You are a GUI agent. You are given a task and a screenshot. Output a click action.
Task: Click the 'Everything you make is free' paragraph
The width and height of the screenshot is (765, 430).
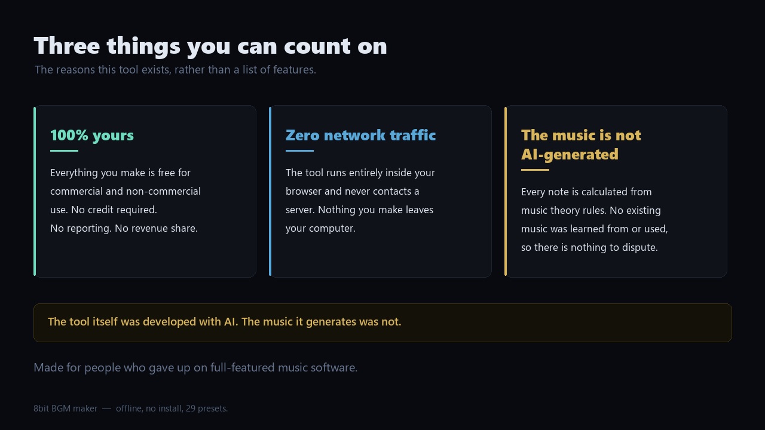(x=126, y=191)
